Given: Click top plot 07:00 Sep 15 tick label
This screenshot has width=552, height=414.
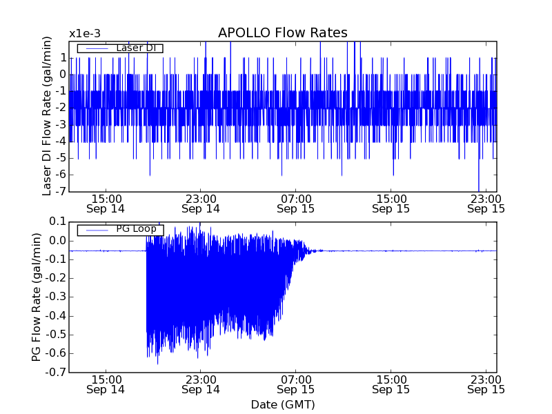Looking at the screenshot, I should [296, 204].
